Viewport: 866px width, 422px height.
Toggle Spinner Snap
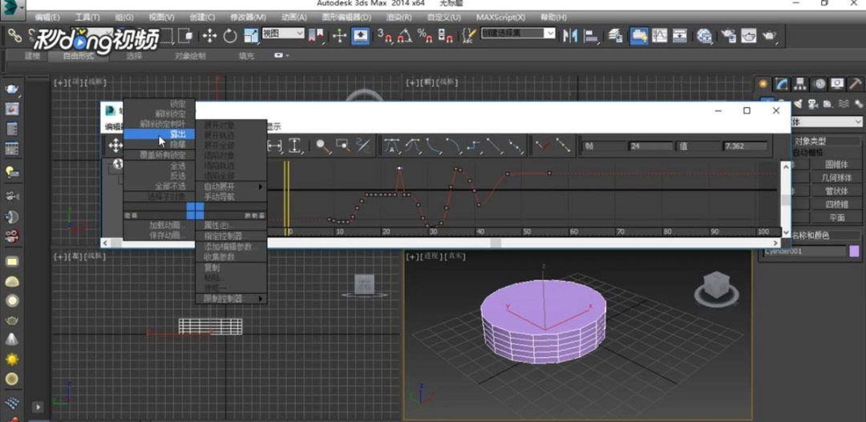(445, 36)
